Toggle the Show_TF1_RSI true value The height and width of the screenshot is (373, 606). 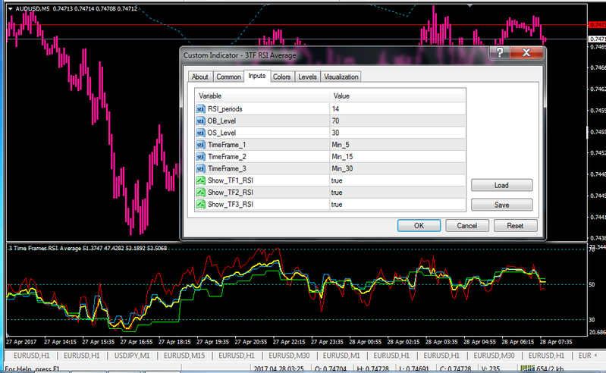(x=336, y=180)
